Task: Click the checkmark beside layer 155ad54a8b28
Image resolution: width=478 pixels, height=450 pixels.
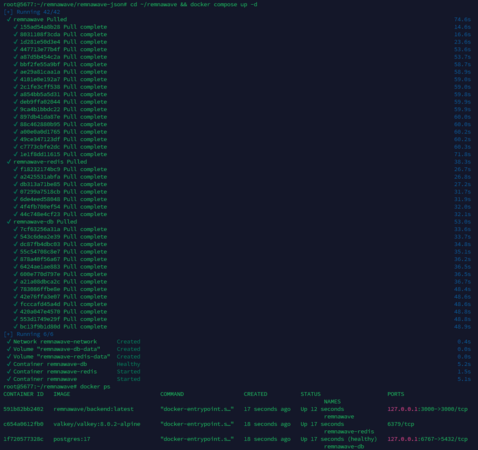Action: [x=16, y=27]
